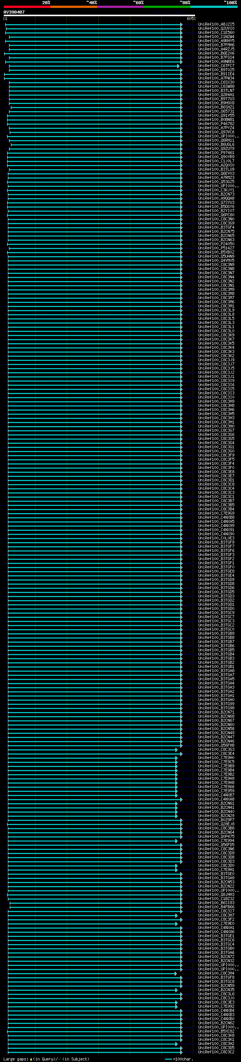
Task: Click the green ~80% identity legend bar
Action: tap(167, 7)
